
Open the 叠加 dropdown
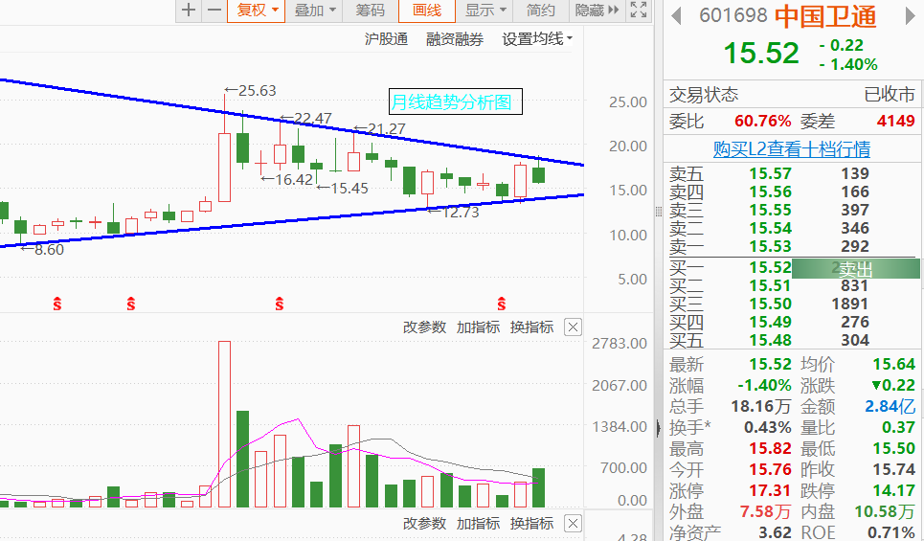[314, 10]
